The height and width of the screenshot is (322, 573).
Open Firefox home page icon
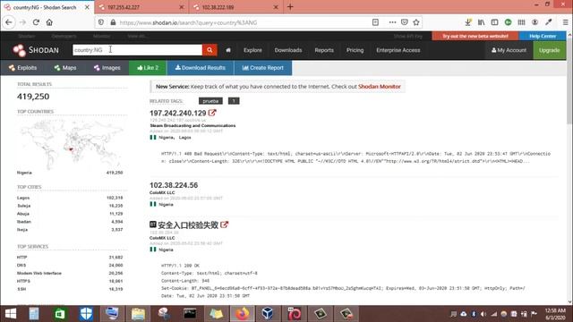[49, 22]
